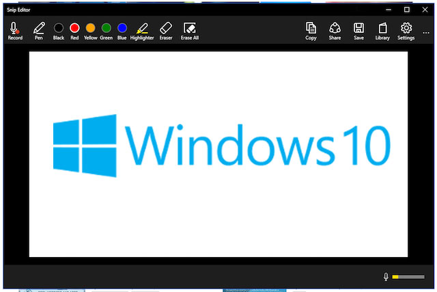Choose the Black ink color
Image resolution: width=437 pixels, height=292 pixels.
(x=59, y=31)
